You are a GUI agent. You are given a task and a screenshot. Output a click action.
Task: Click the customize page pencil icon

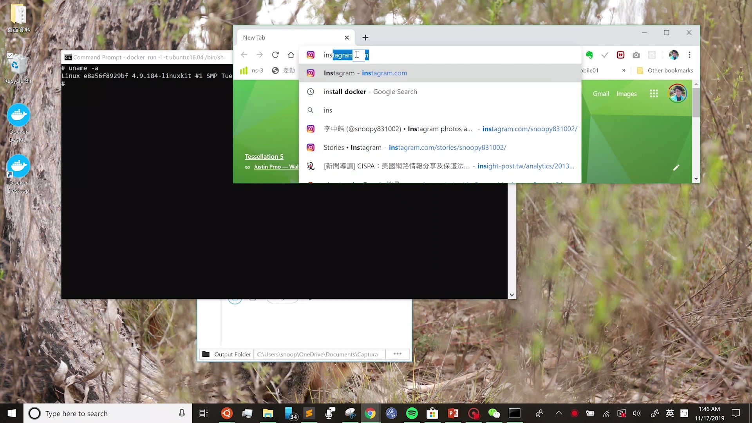coord(676,168)
